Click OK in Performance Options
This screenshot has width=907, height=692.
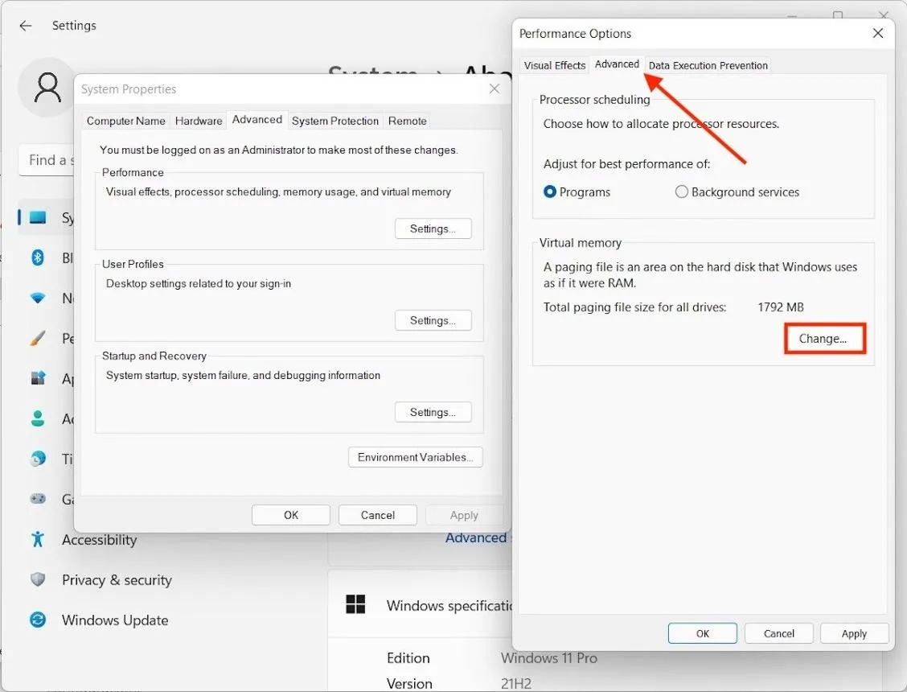pos(702,633)
